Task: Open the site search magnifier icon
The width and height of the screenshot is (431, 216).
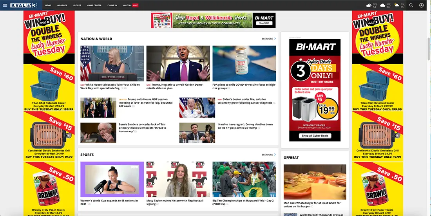Action: tap(411, 5)
